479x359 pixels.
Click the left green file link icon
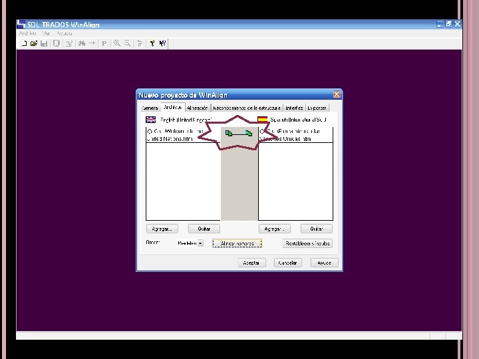(228, 133)
